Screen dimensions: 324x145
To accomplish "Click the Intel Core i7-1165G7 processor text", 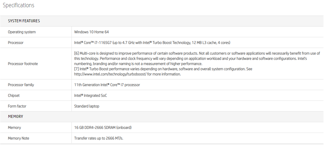I will tap(152, 43).
